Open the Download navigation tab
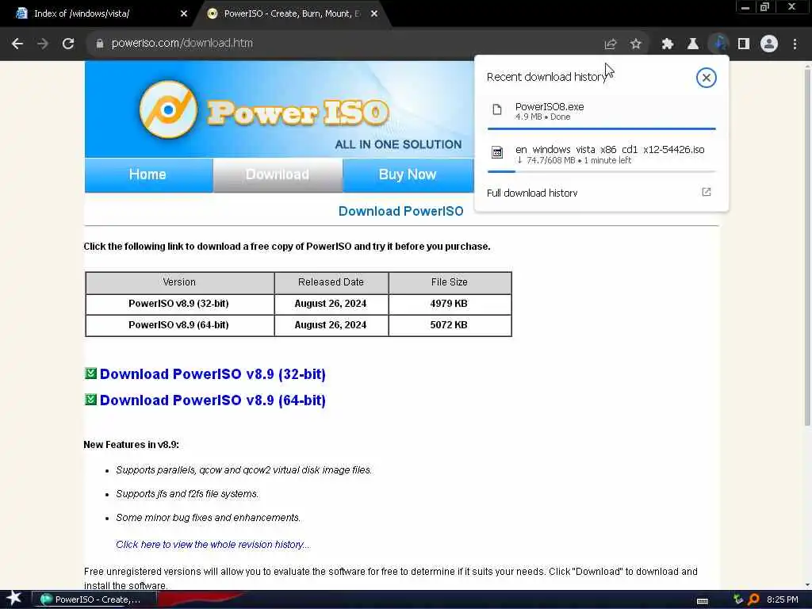Screen dimensions: 812x609 278,174
